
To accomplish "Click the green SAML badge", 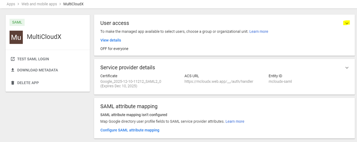I will click(17, 22).
